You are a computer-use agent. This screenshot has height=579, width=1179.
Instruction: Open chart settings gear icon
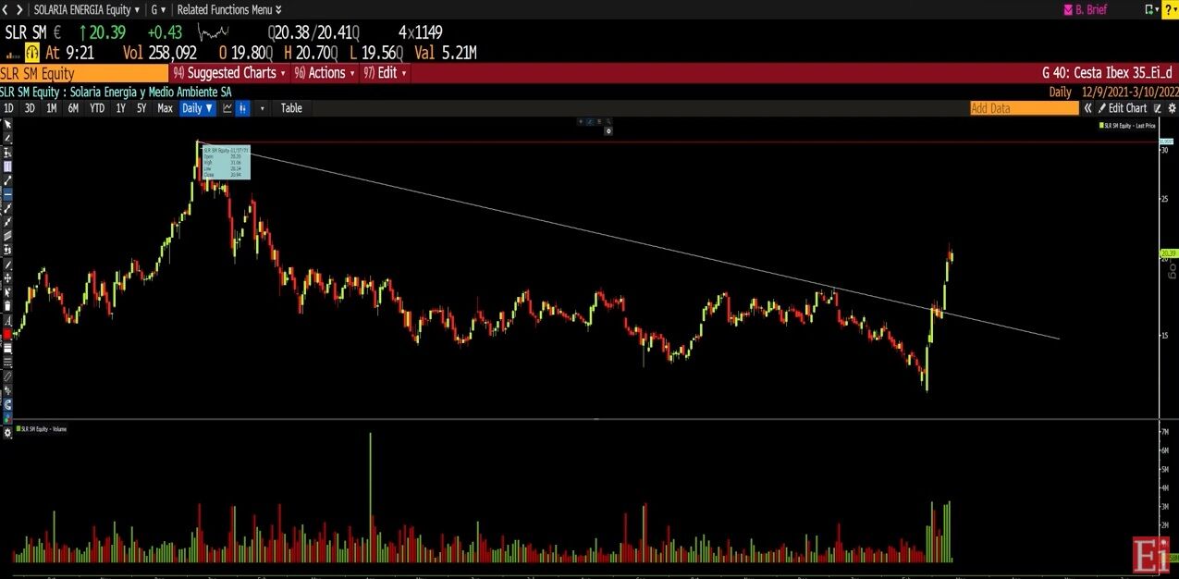click(1172, 108)
